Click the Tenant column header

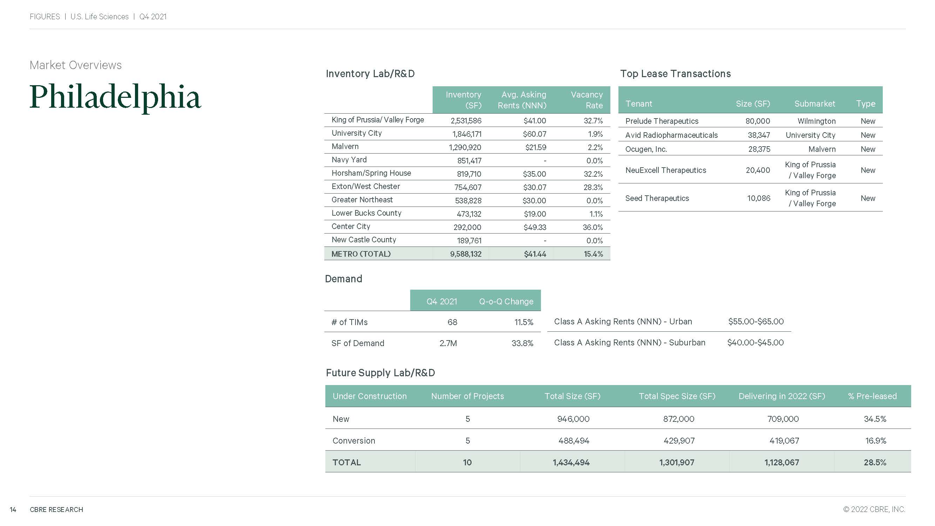coord(638,104)
